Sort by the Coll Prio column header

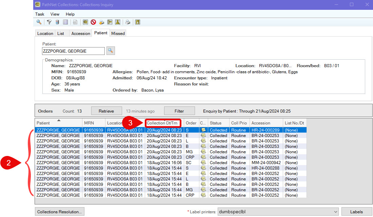[x=239, y=123]
